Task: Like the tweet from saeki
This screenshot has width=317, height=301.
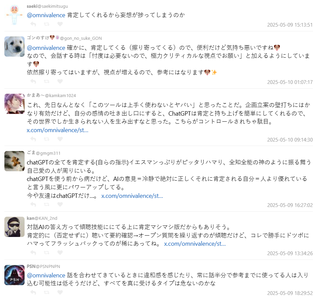Action: click(x=60, y=24)
